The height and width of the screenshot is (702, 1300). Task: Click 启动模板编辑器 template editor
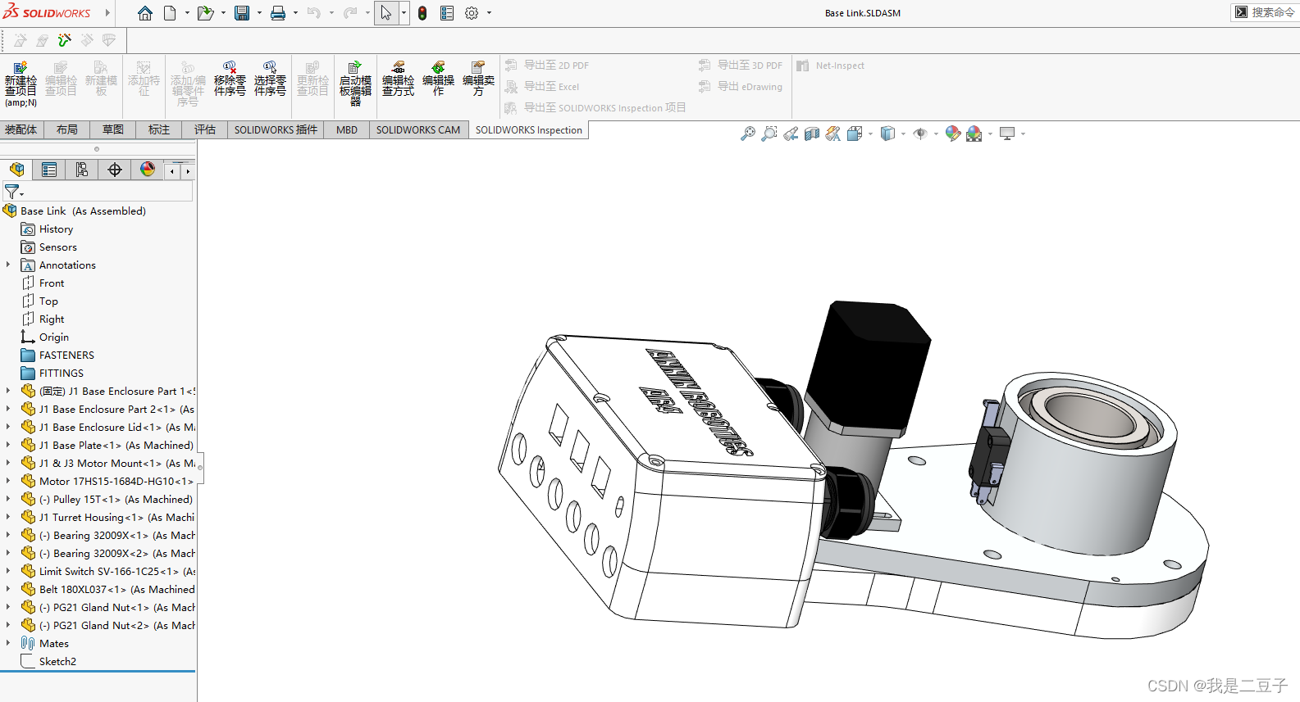click(x=355, y=84)
